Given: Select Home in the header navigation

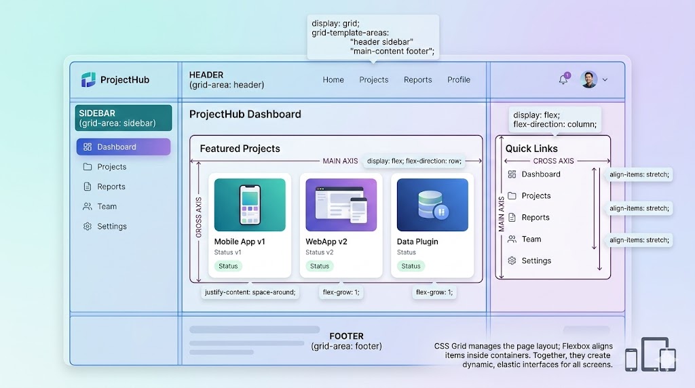Looking at the screenshot, I should [333, 79].
